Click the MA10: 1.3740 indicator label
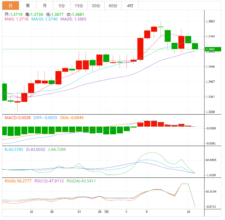 point(45,19)
